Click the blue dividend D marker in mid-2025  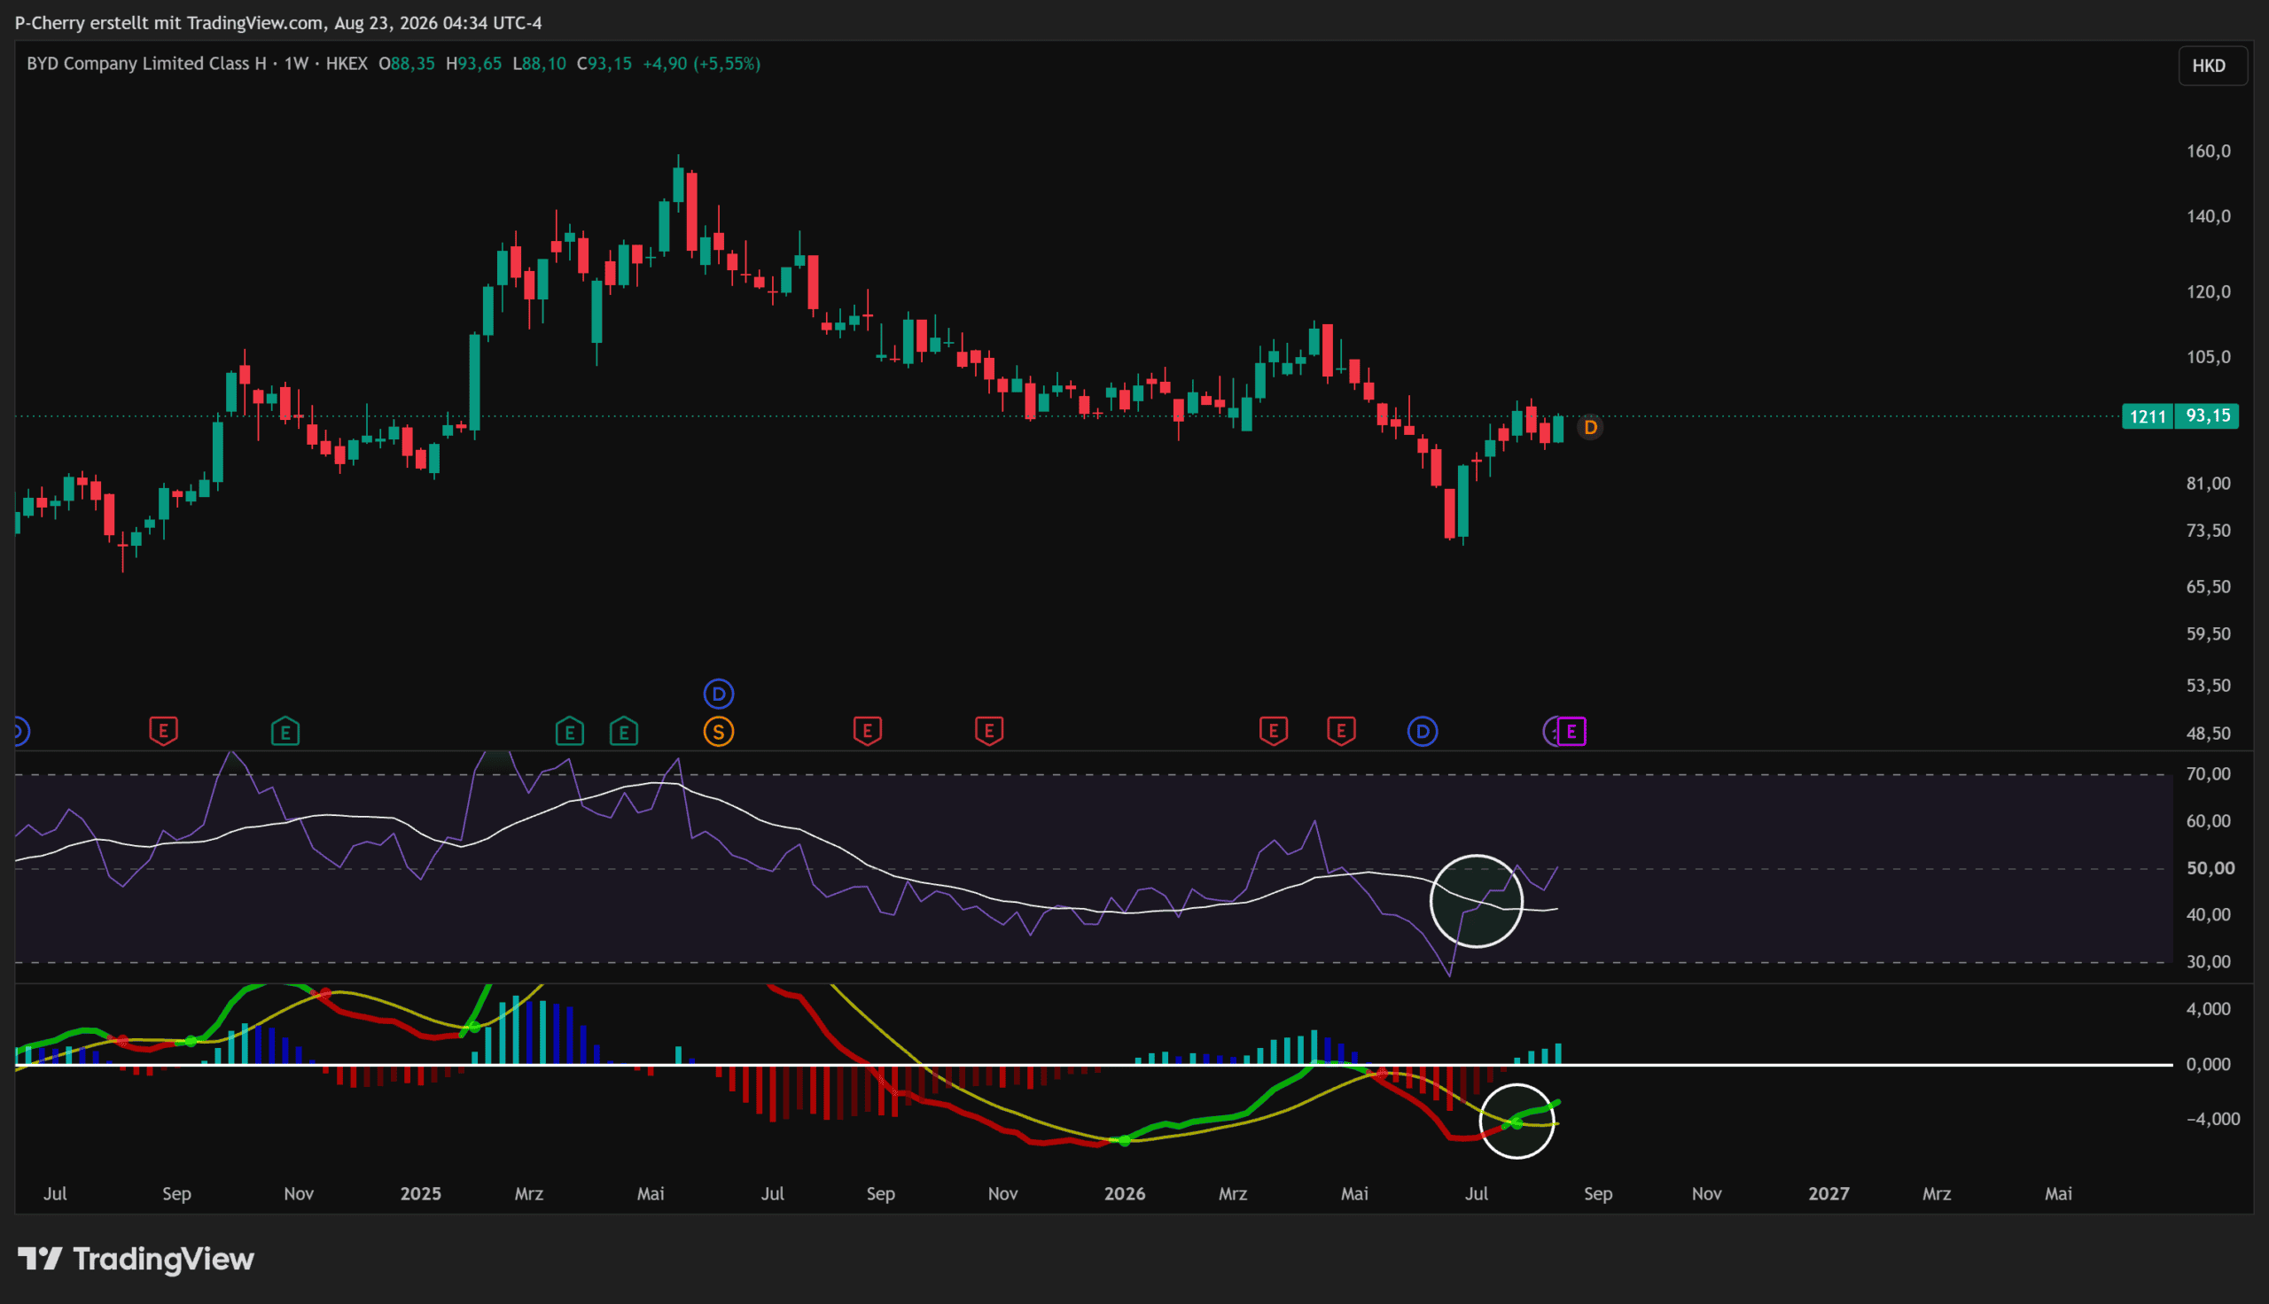[x=719, y=694]
